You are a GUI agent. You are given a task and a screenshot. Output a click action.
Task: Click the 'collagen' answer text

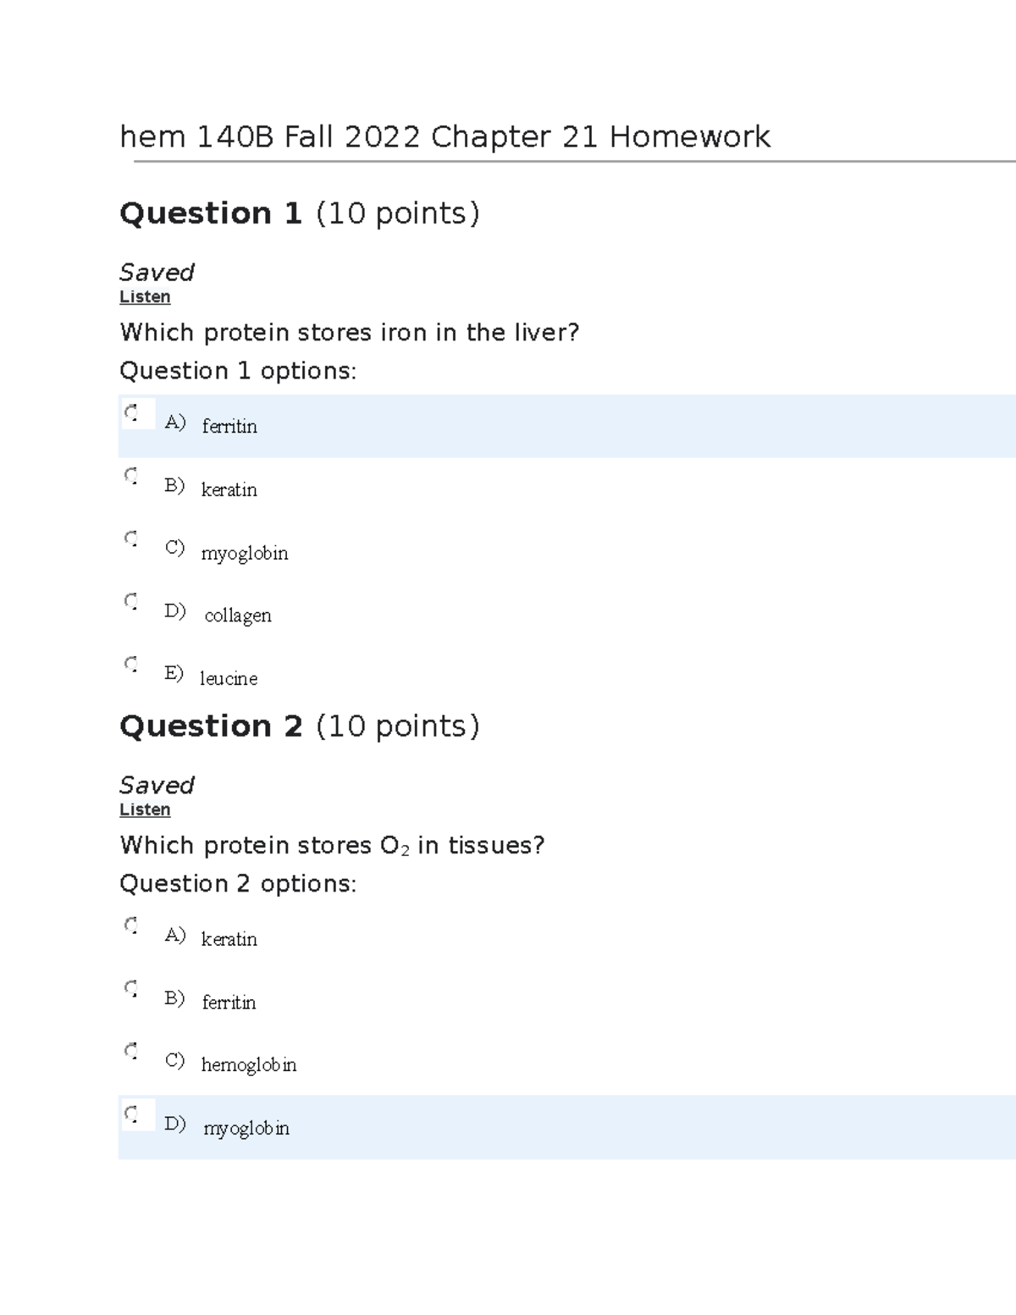(238, 616)
